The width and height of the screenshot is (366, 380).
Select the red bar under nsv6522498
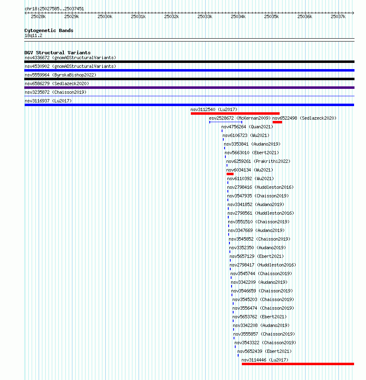coord(277,122)
